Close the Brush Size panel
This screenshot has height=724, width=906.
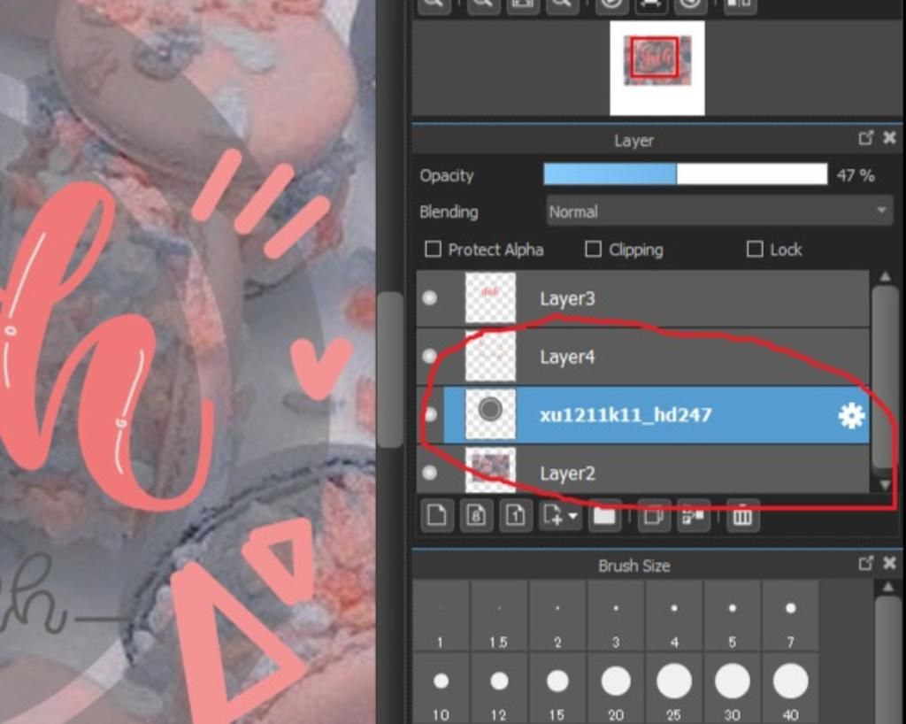pos(890,563)
